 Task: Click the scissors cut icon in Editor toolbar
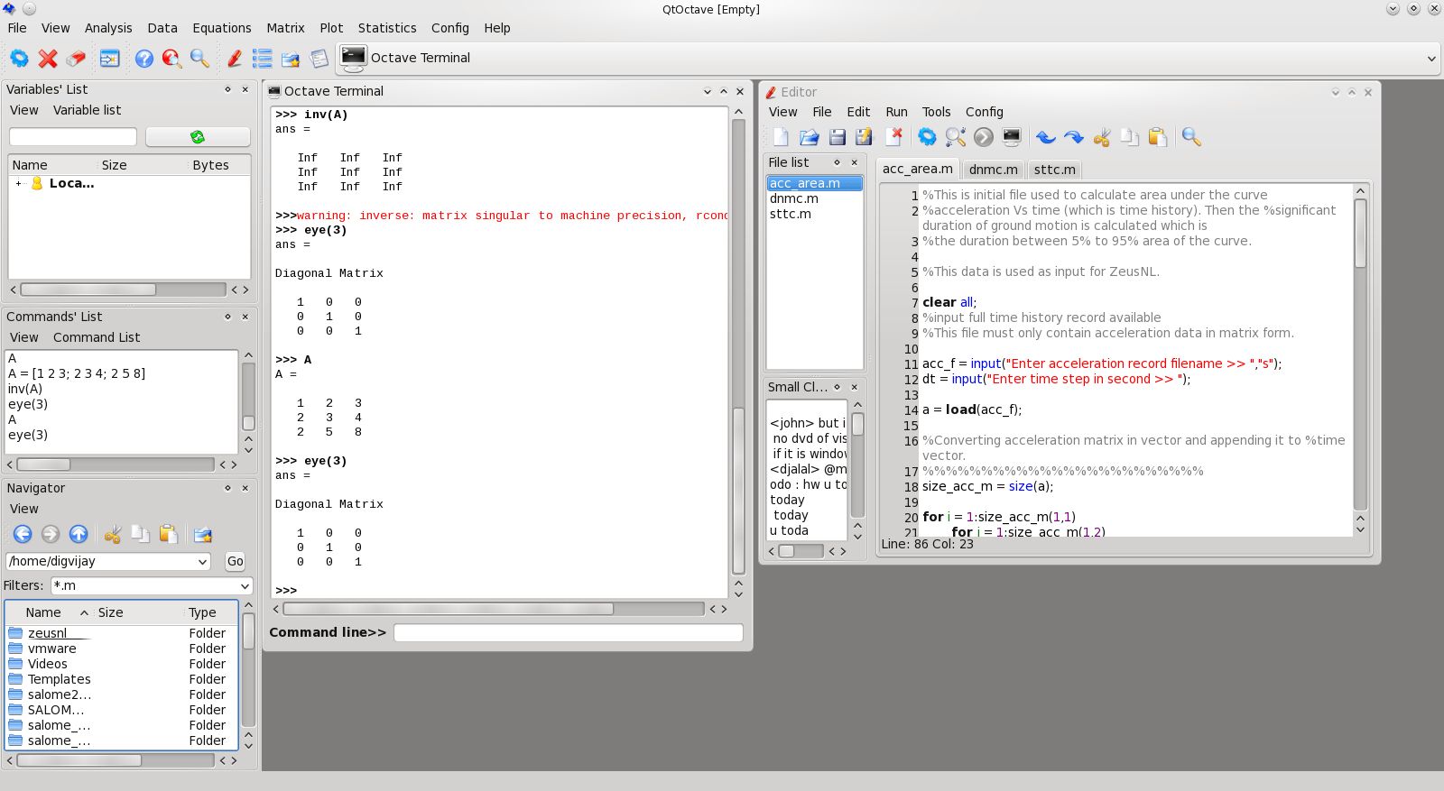1102,137
